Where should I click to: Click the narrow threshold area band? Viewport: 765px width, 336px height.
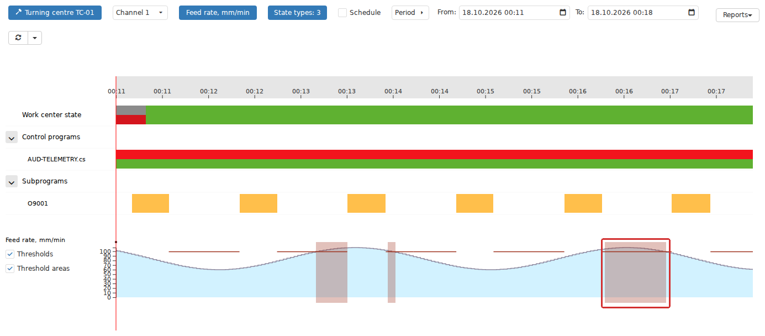coord(392,272)
